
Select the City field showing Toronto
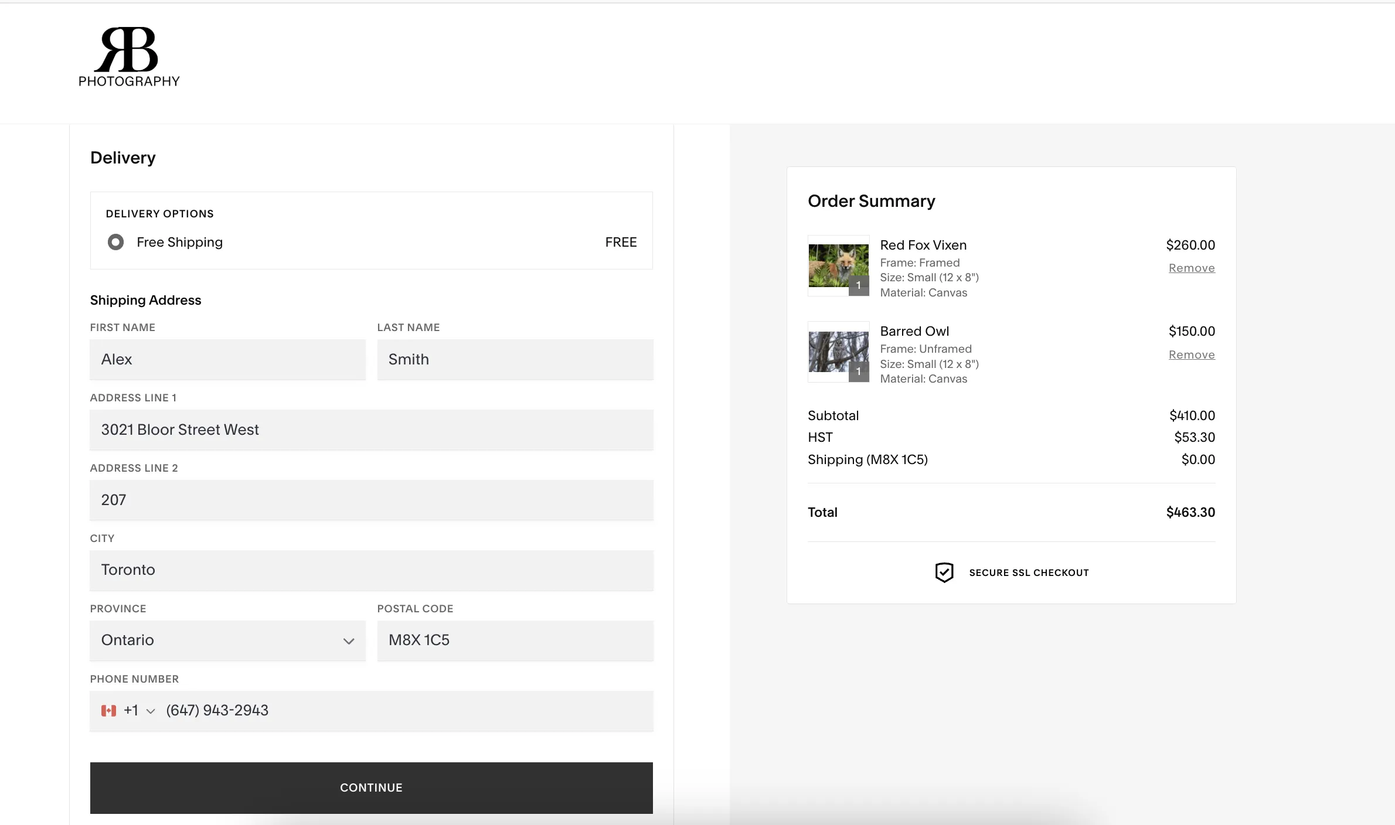click(371, 570)
